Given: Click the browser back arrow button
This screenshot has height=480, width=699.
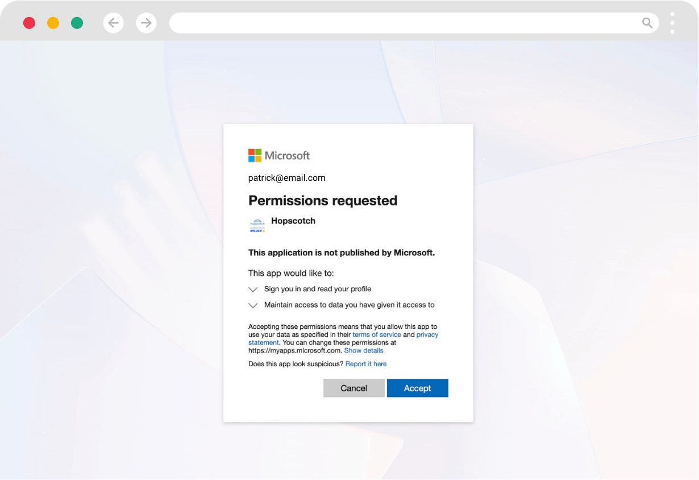Looking at the screenshot, I should click(113, 23).
